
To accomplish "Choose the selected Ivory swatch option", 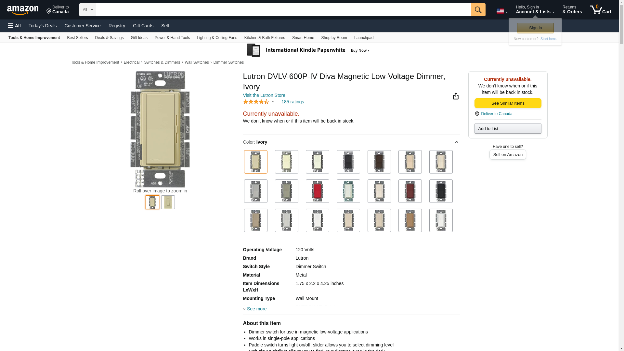I will point(255,162).
